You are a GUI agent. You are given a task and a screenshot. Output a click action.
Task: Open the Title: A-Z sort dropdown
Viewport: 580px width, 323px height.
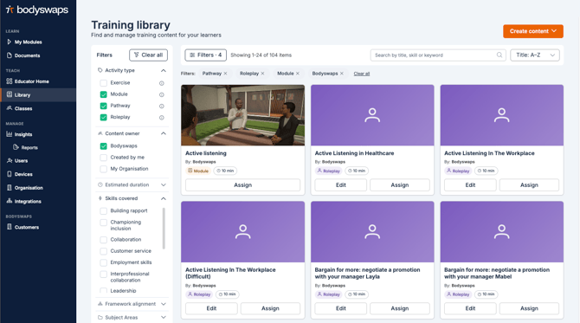[535, 55]
